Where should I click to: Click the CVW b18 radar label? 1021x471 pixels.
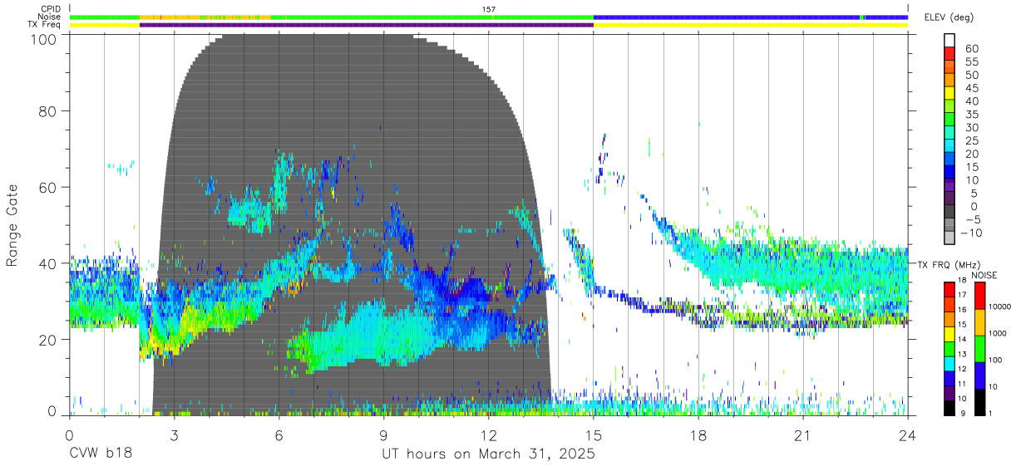[100, 454]
